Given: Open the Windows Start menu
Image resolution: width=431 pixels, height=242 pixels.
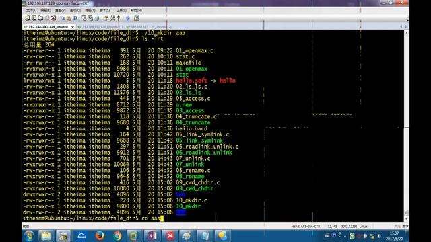Looking at the screenshot, I should 30,236.
